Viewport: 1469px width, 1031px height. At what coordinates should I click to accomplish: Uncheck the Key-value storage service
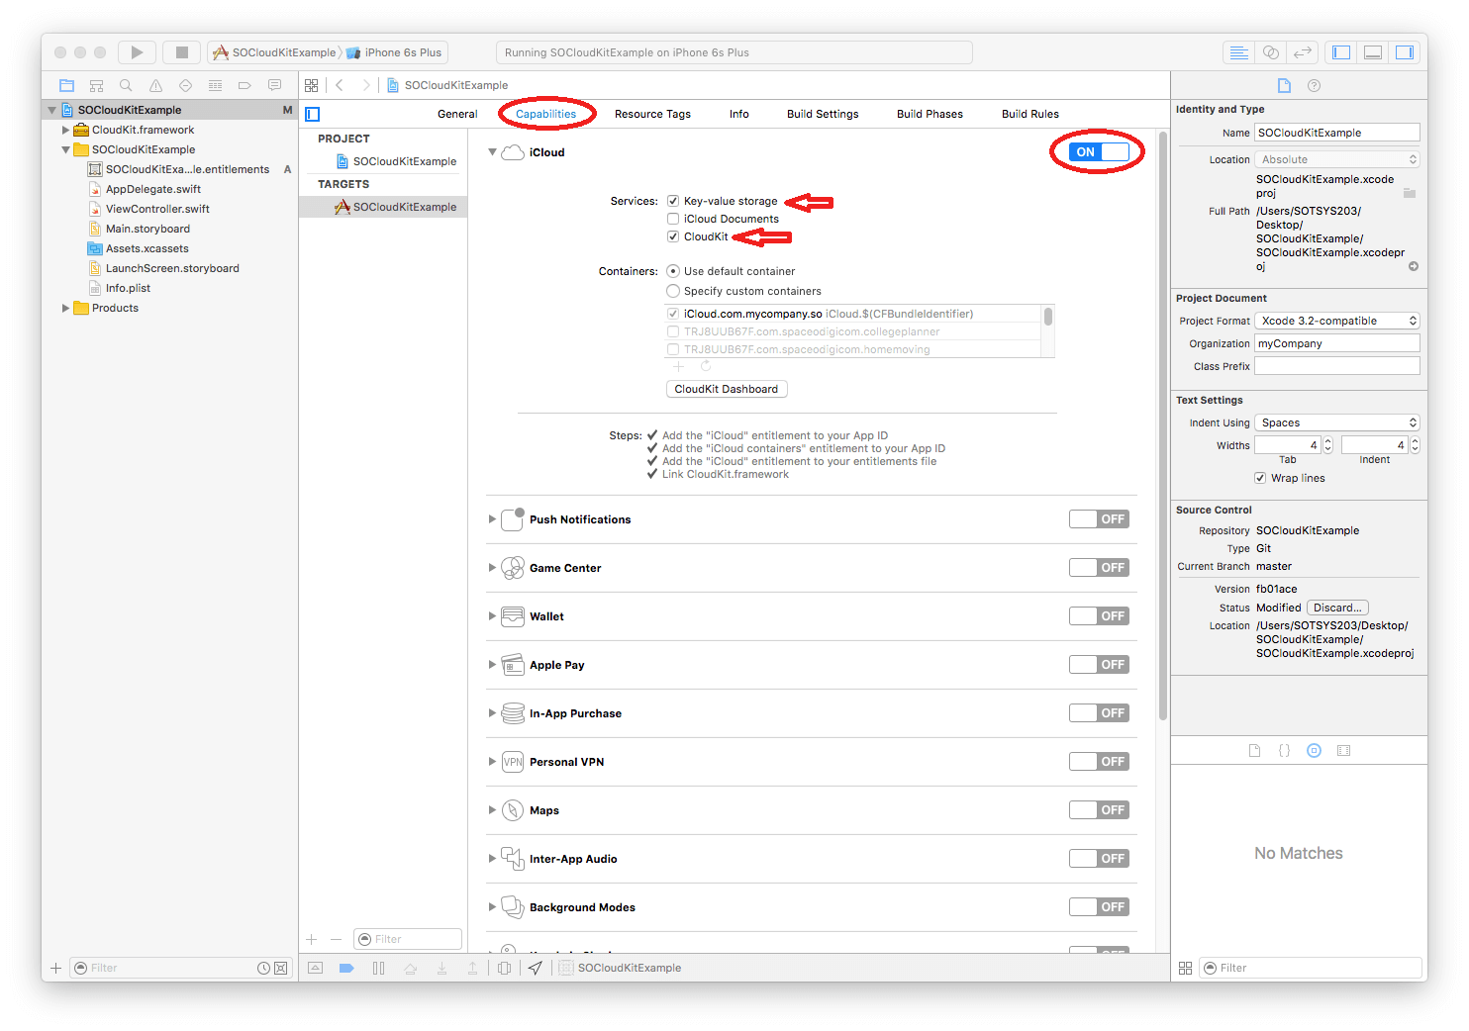(673, 200)
